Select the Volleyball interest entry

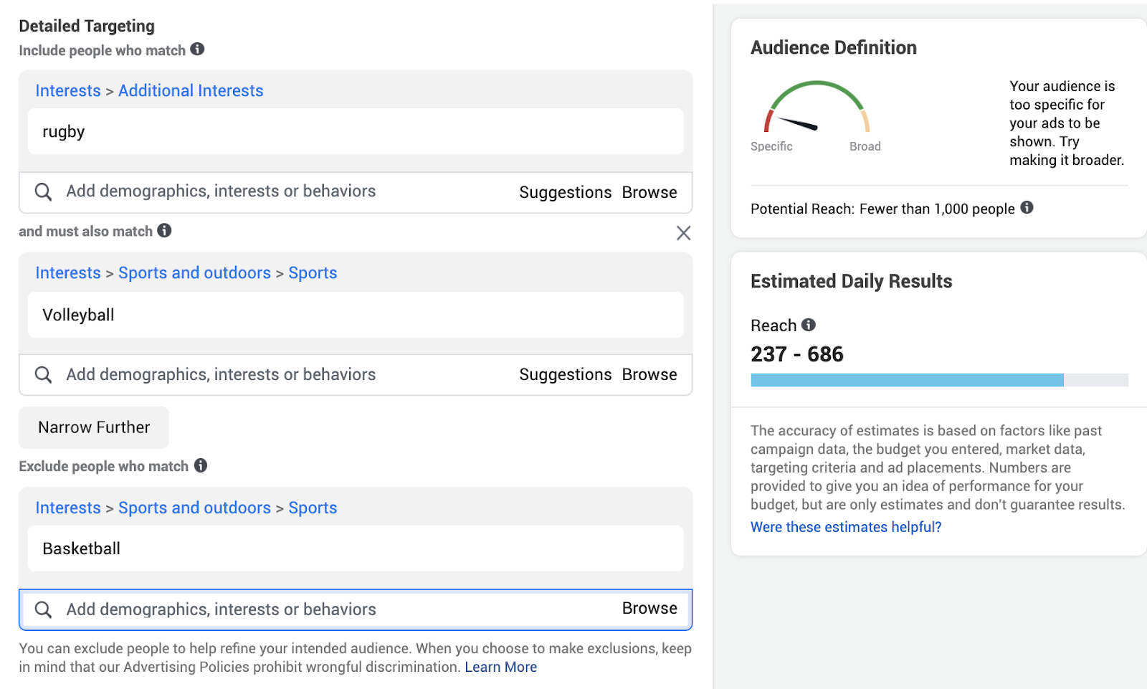(356, 315)
